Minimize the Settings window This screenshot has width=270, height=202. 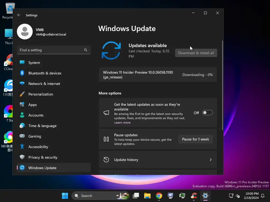tap(193, 13)
